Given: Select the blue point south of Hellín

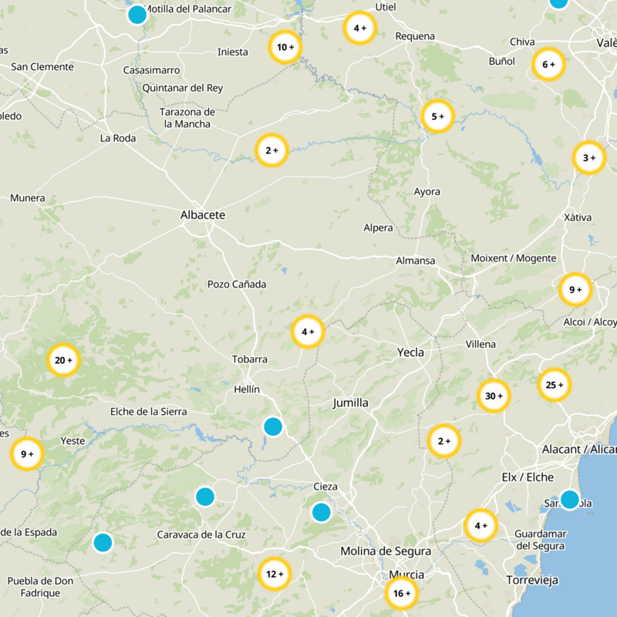Looking at the screenshot, I should point(273,427).
